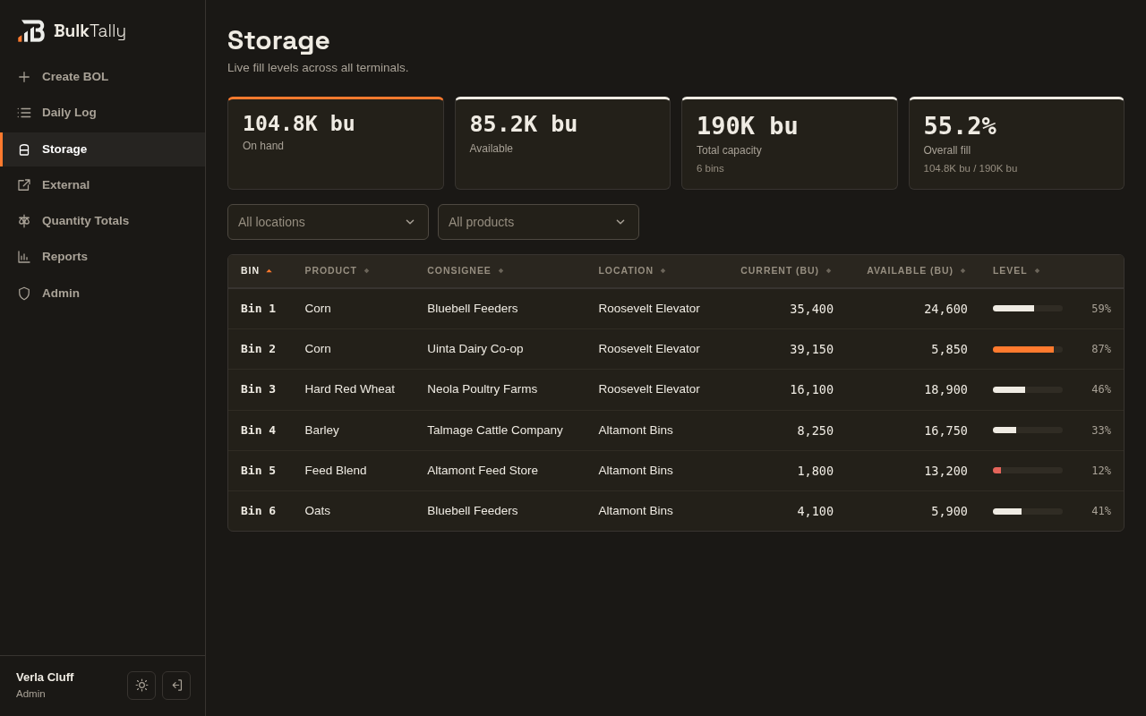Open the Admin section

(x=102, y=294)
